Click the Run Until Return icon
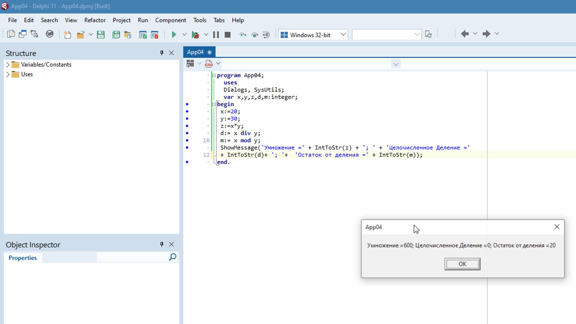The height and width of the screenshot is (324, 576). pyautogui.click(x=266, y=35)
